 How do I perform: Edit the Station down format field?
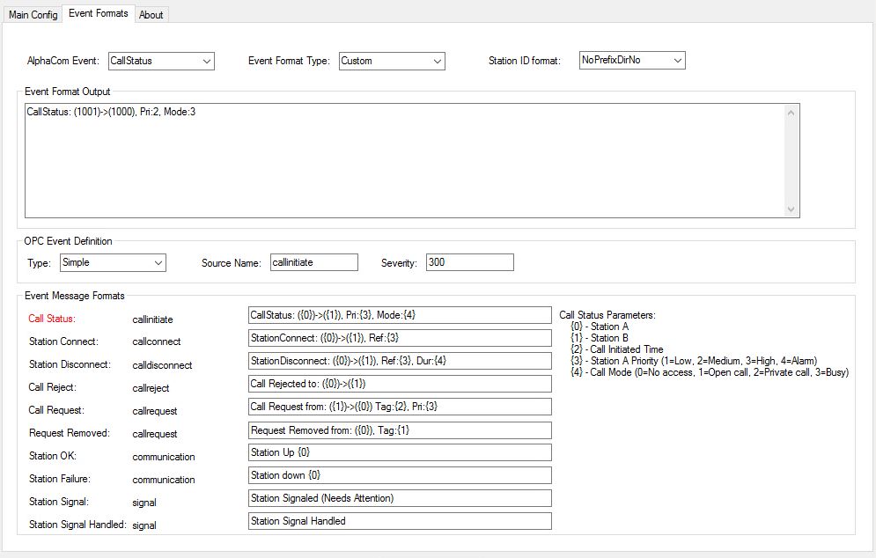tap(400, 475)
